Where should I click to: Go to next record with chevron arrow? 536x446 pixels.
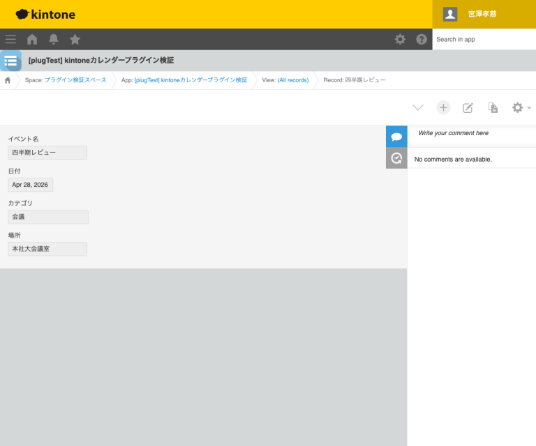[x=418, y=107]
